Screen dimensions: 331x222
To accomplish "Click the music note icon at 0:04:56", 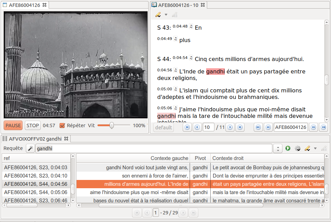I will pyautogui.click(x=175, y=70).
